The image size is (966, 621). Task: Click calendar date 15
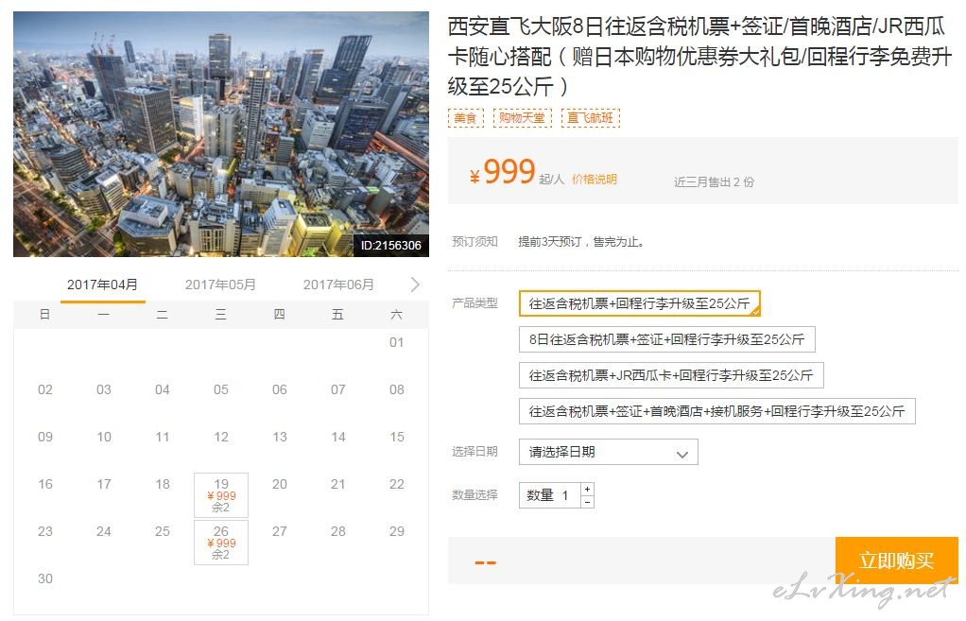pyautogui.click(x=397, y=438)
